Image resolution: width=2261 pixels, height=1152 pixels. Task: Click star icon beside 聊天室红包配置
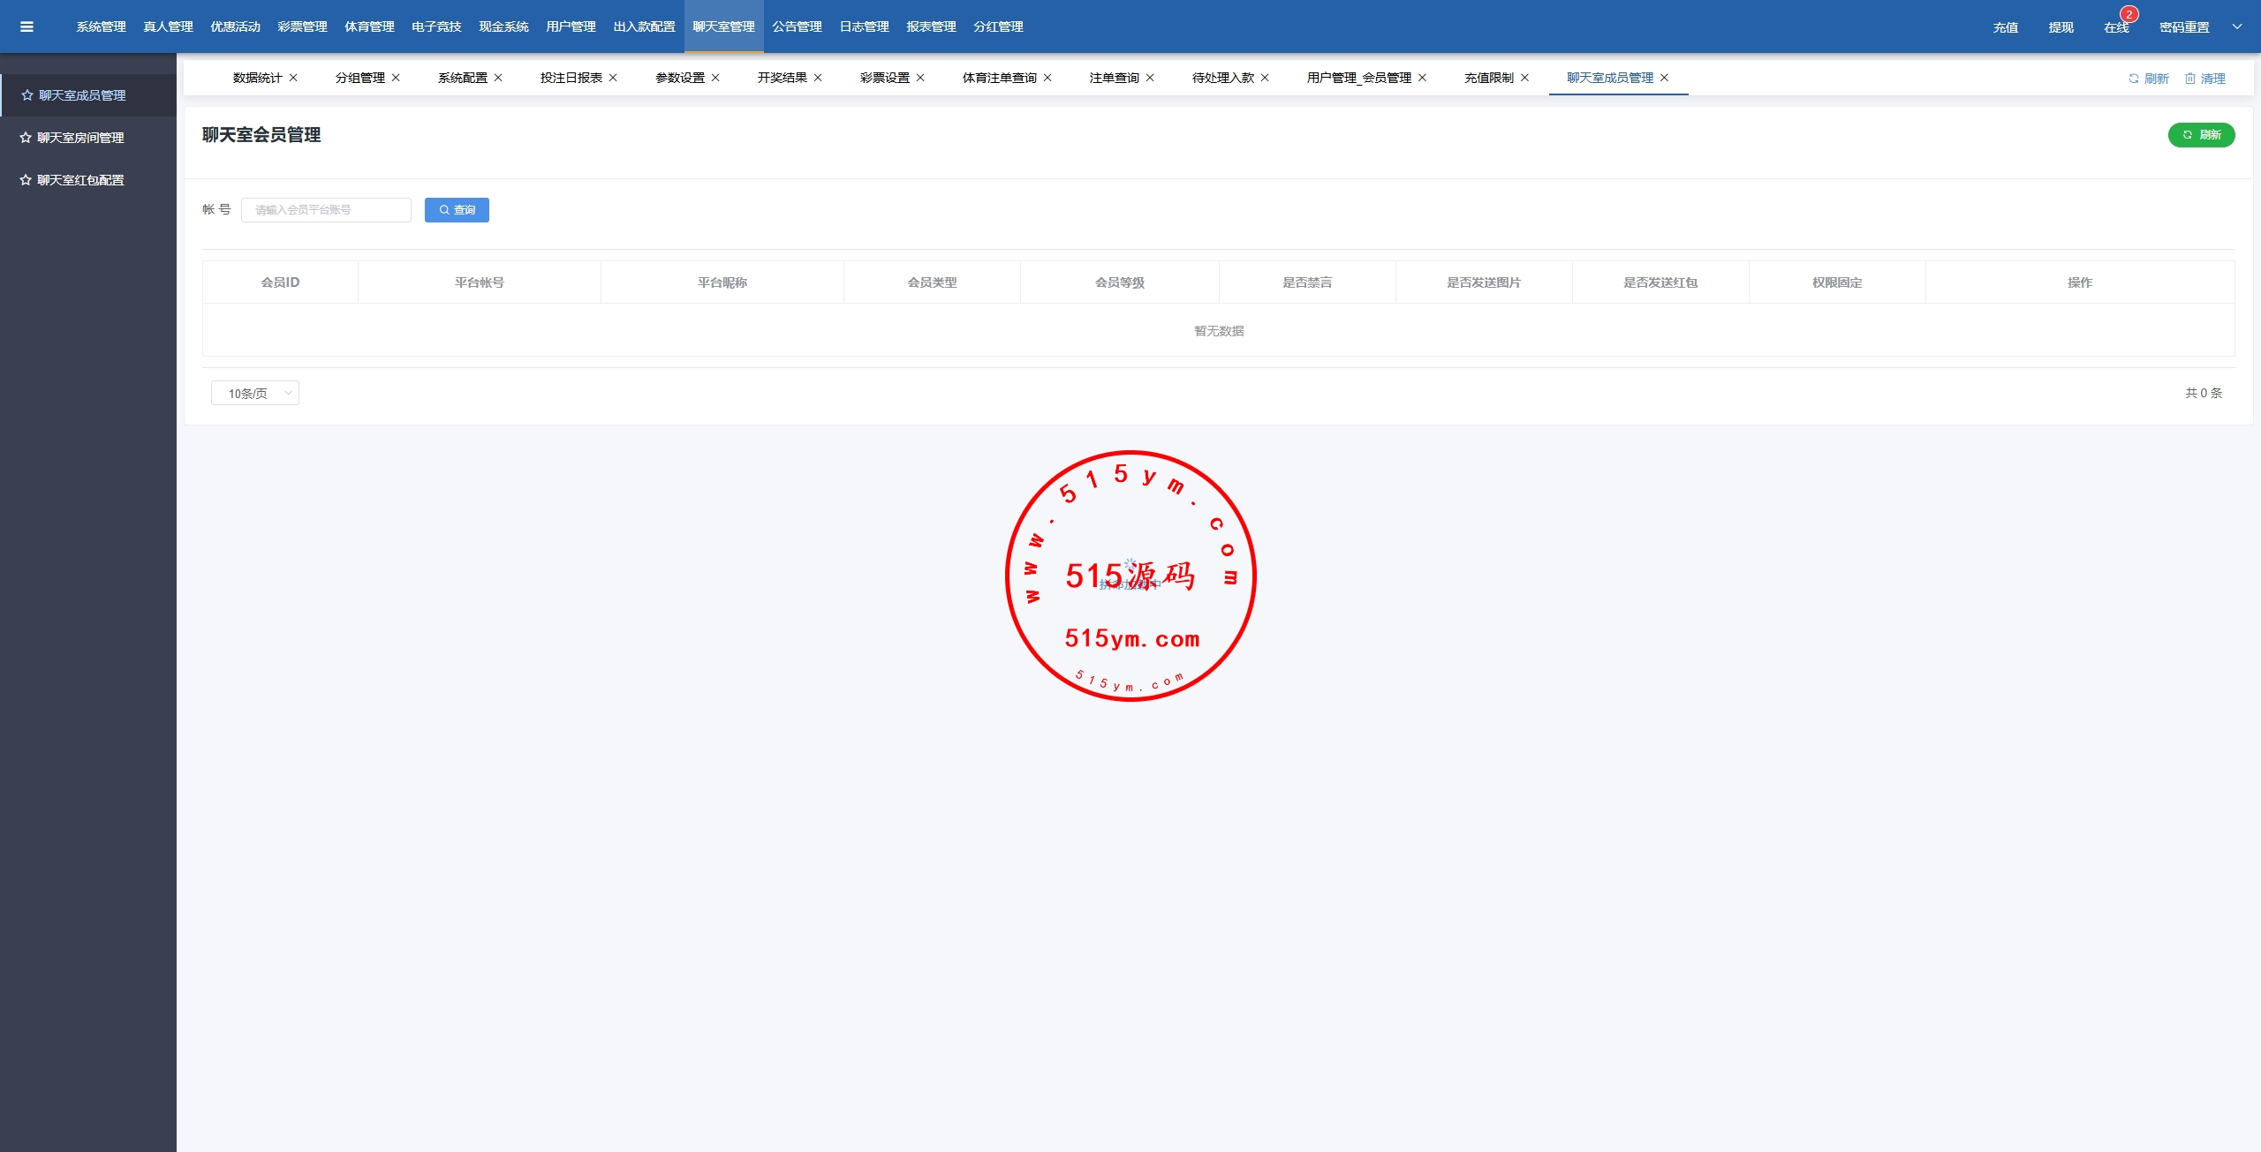pos(26,180)
